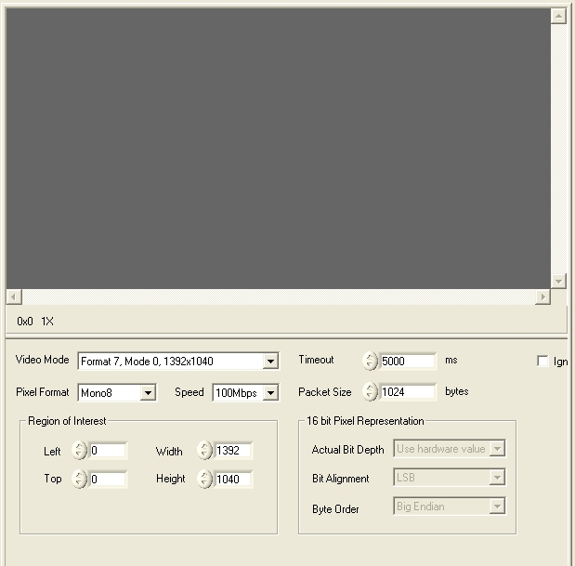This screenshot has height=566, width=575.
Task: Click the gray image display area
Action: tap(279, 149)
